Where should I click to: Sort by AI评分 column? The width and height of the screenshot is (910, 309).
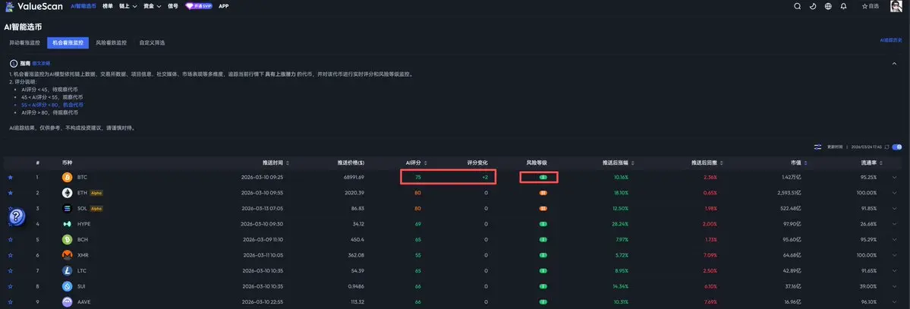(x=416, y=163)
